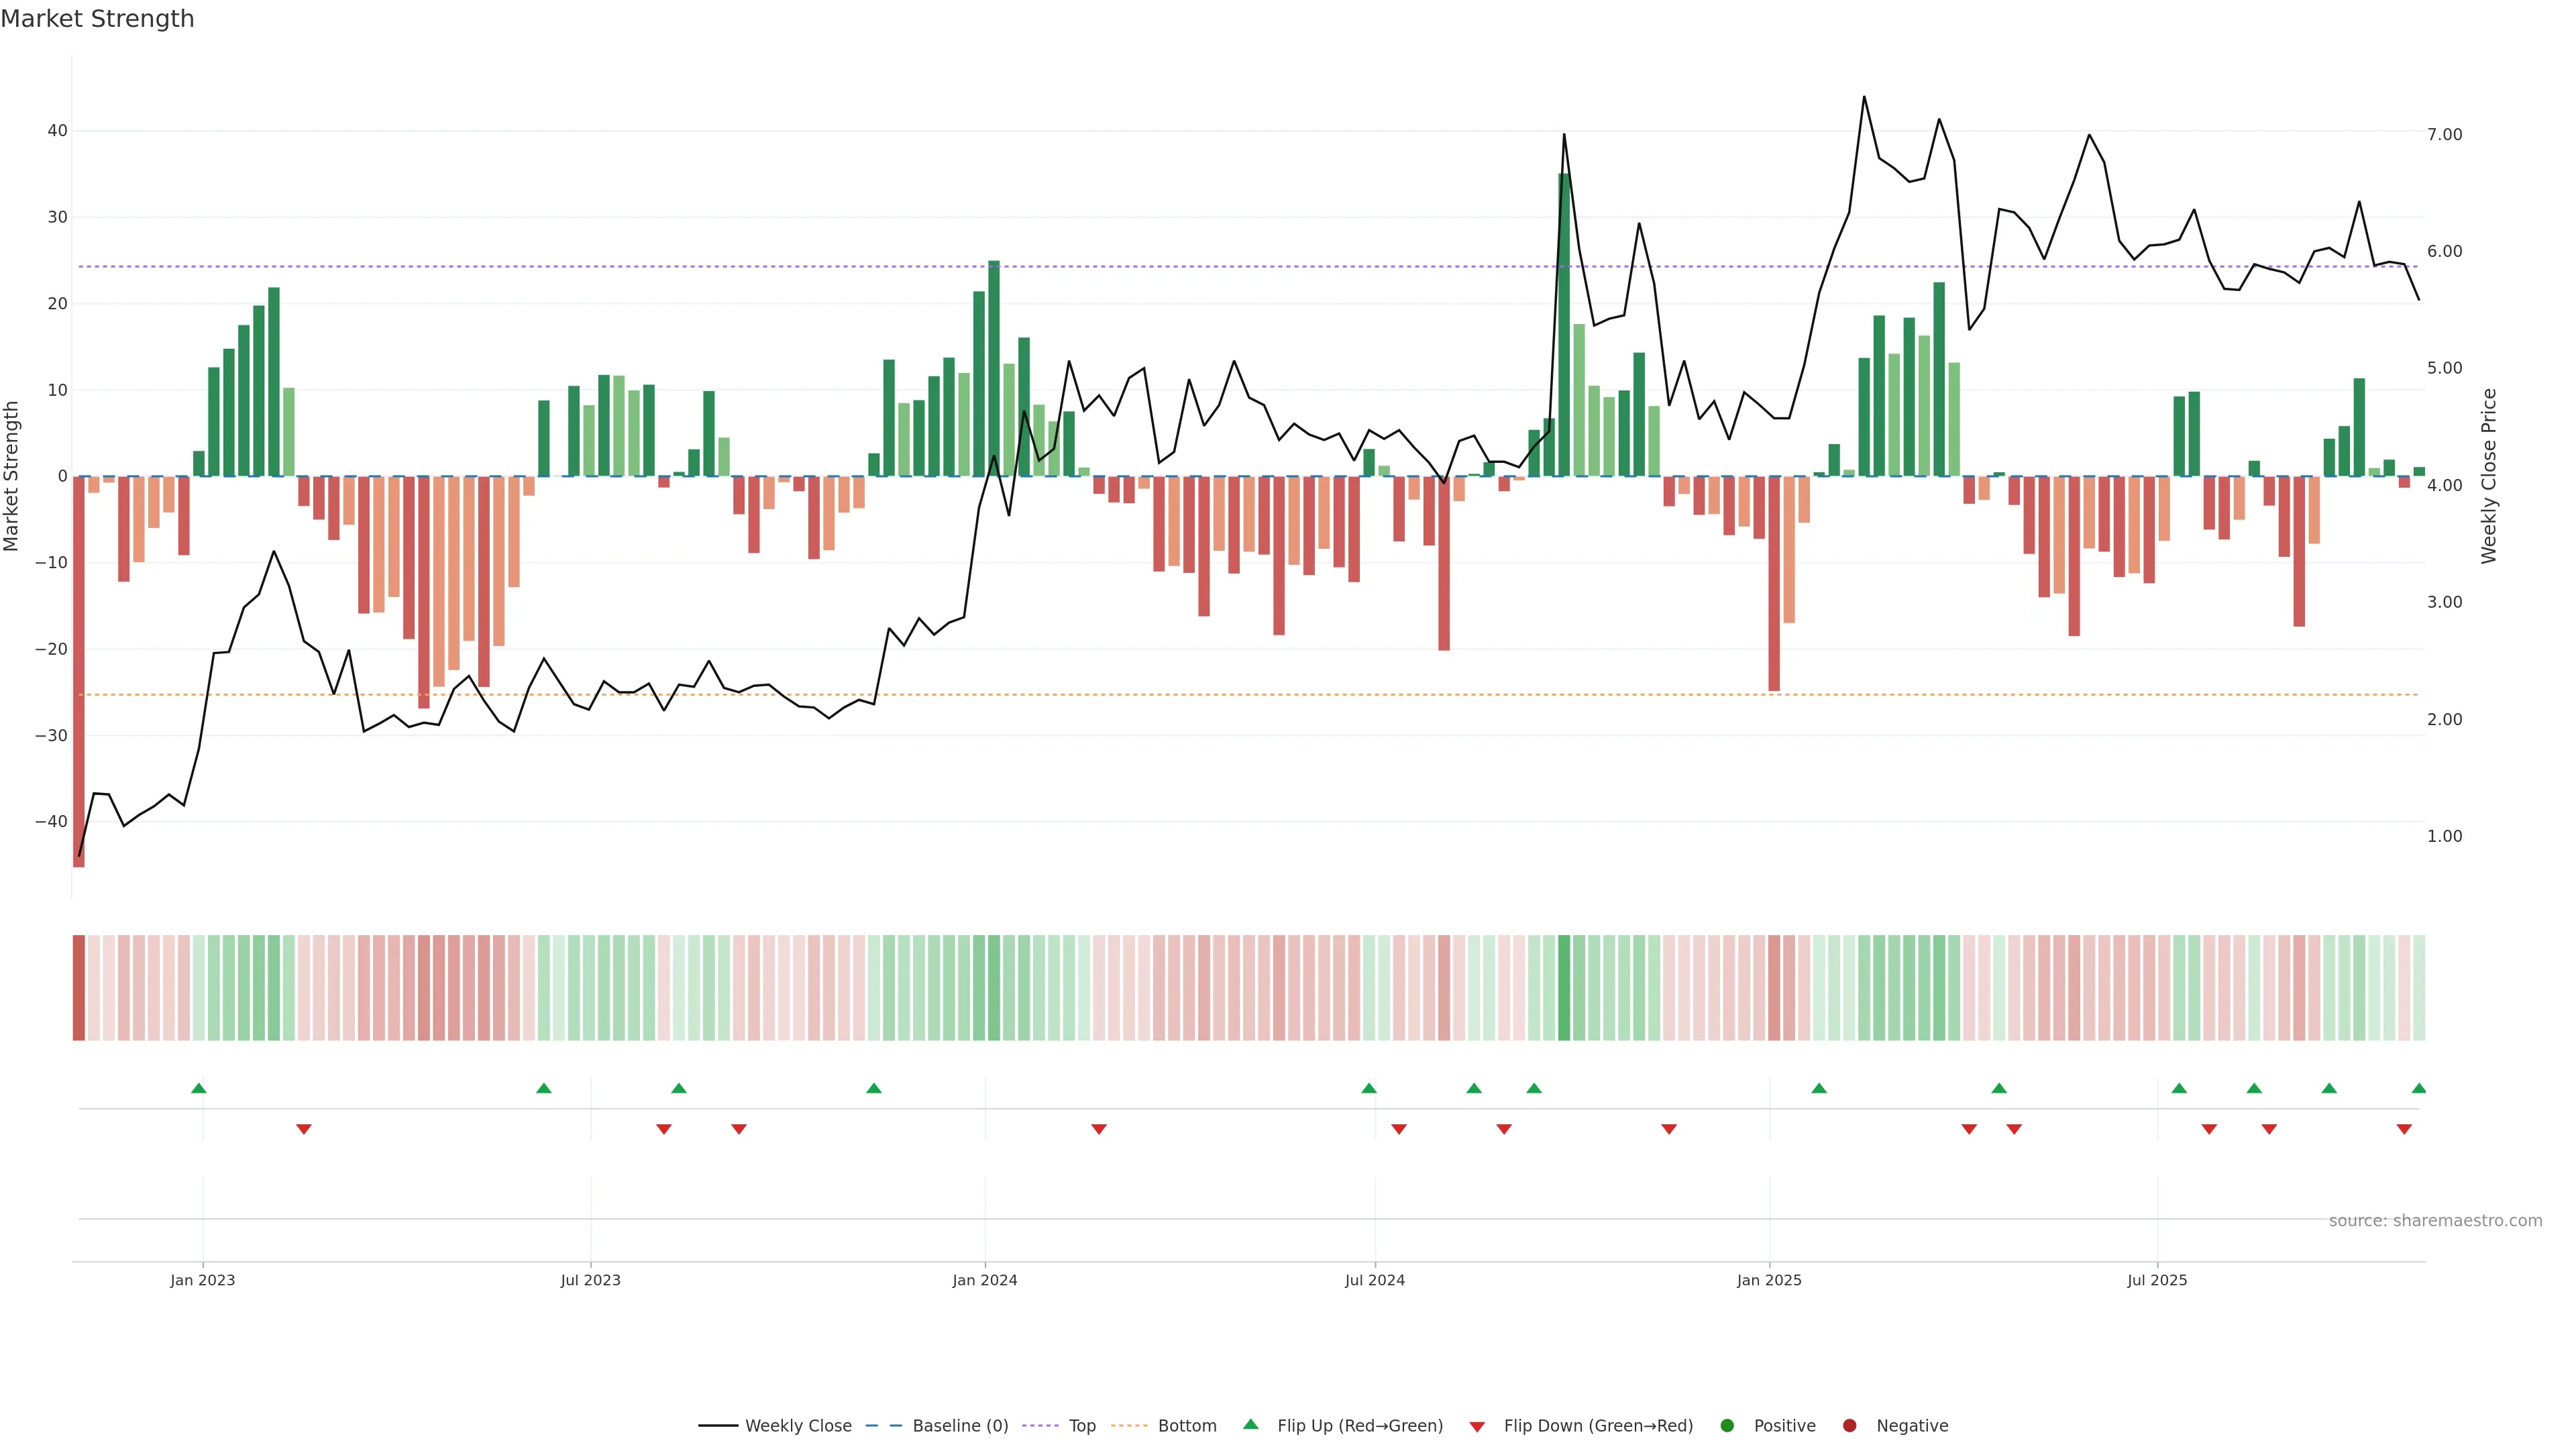
Task: Click the last red flip-down marker at far right
Action: [2404, 1129]
